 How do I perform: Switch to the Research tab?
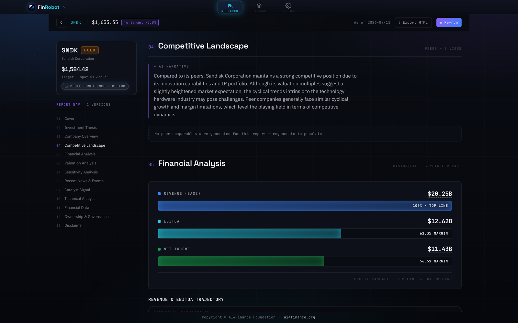pos(230,7)
